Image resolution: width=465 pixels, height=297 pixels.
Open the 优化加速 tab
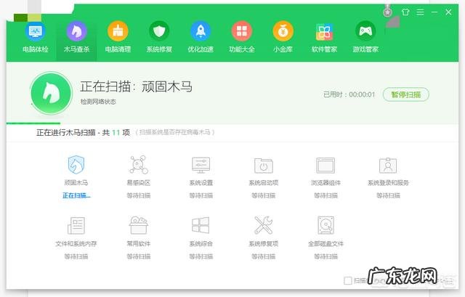201,37
